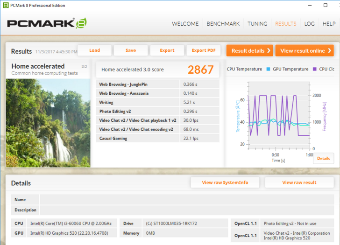The image size is (340, 245).
Task: Minimize the PCMark 8 window
Action: tap(310, 5)
